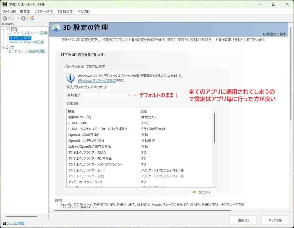Click the NVIDIA logo in title bar
294x228 pixels.
[5, 4]
